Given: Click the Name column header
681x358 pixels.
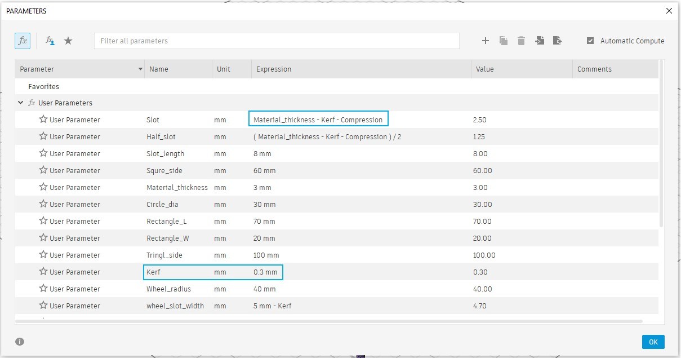Looking at the screenshot, I should click(x=178, y=69).
